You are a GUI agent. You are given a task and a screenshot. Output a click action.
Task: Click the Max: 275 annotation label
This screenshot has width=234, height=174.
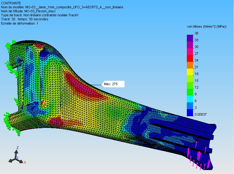tap(113, 84)
